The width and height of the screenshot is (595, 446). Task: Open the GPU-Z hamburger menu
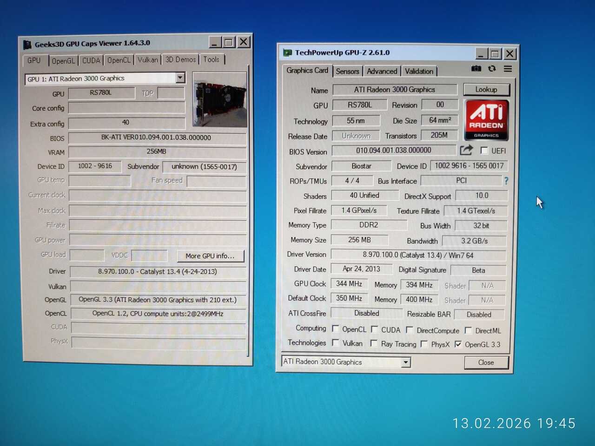point(508,69)
